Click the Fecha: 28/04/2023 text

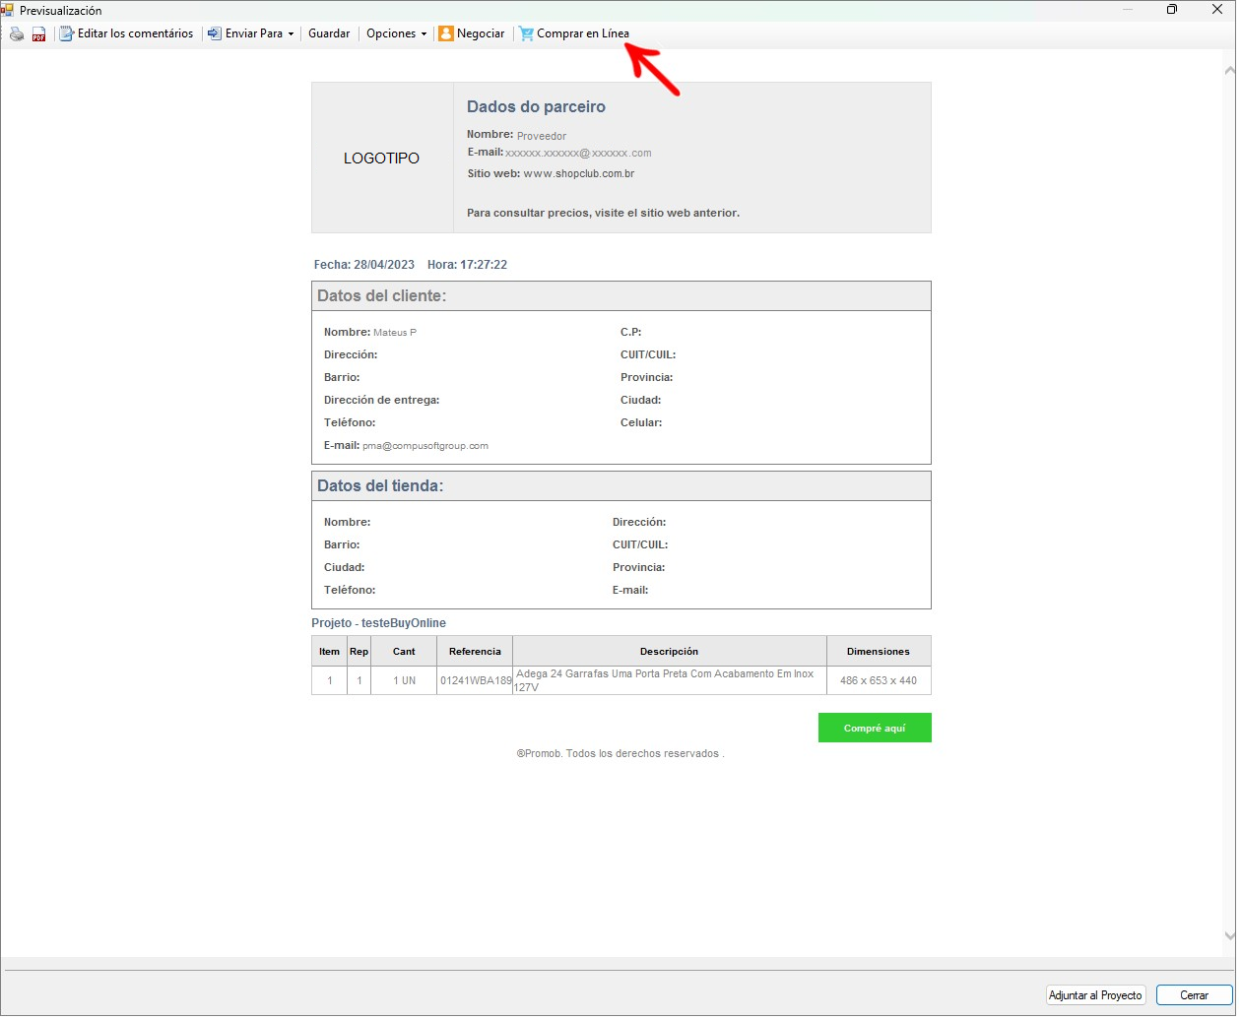[364, 265]
